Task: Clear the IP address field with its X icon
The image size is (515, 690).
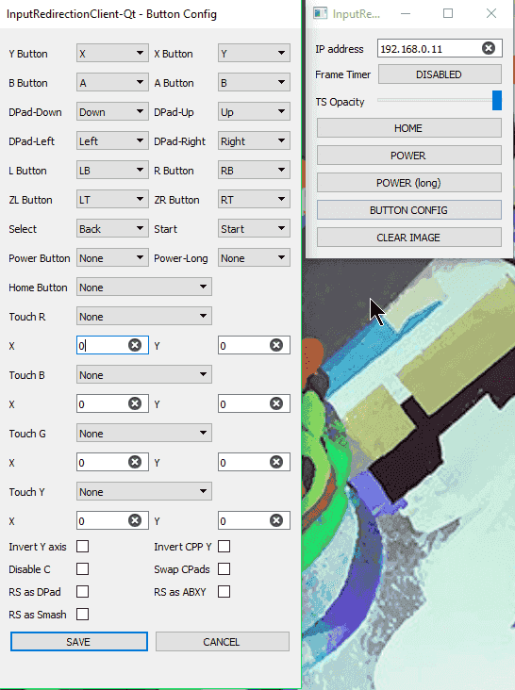Action: point(489,48)
